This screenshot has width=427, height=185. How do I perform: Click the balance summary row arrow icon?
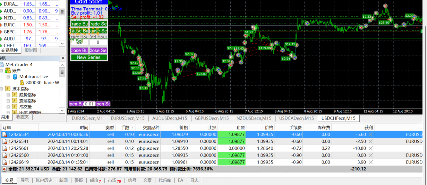point(4,169)
